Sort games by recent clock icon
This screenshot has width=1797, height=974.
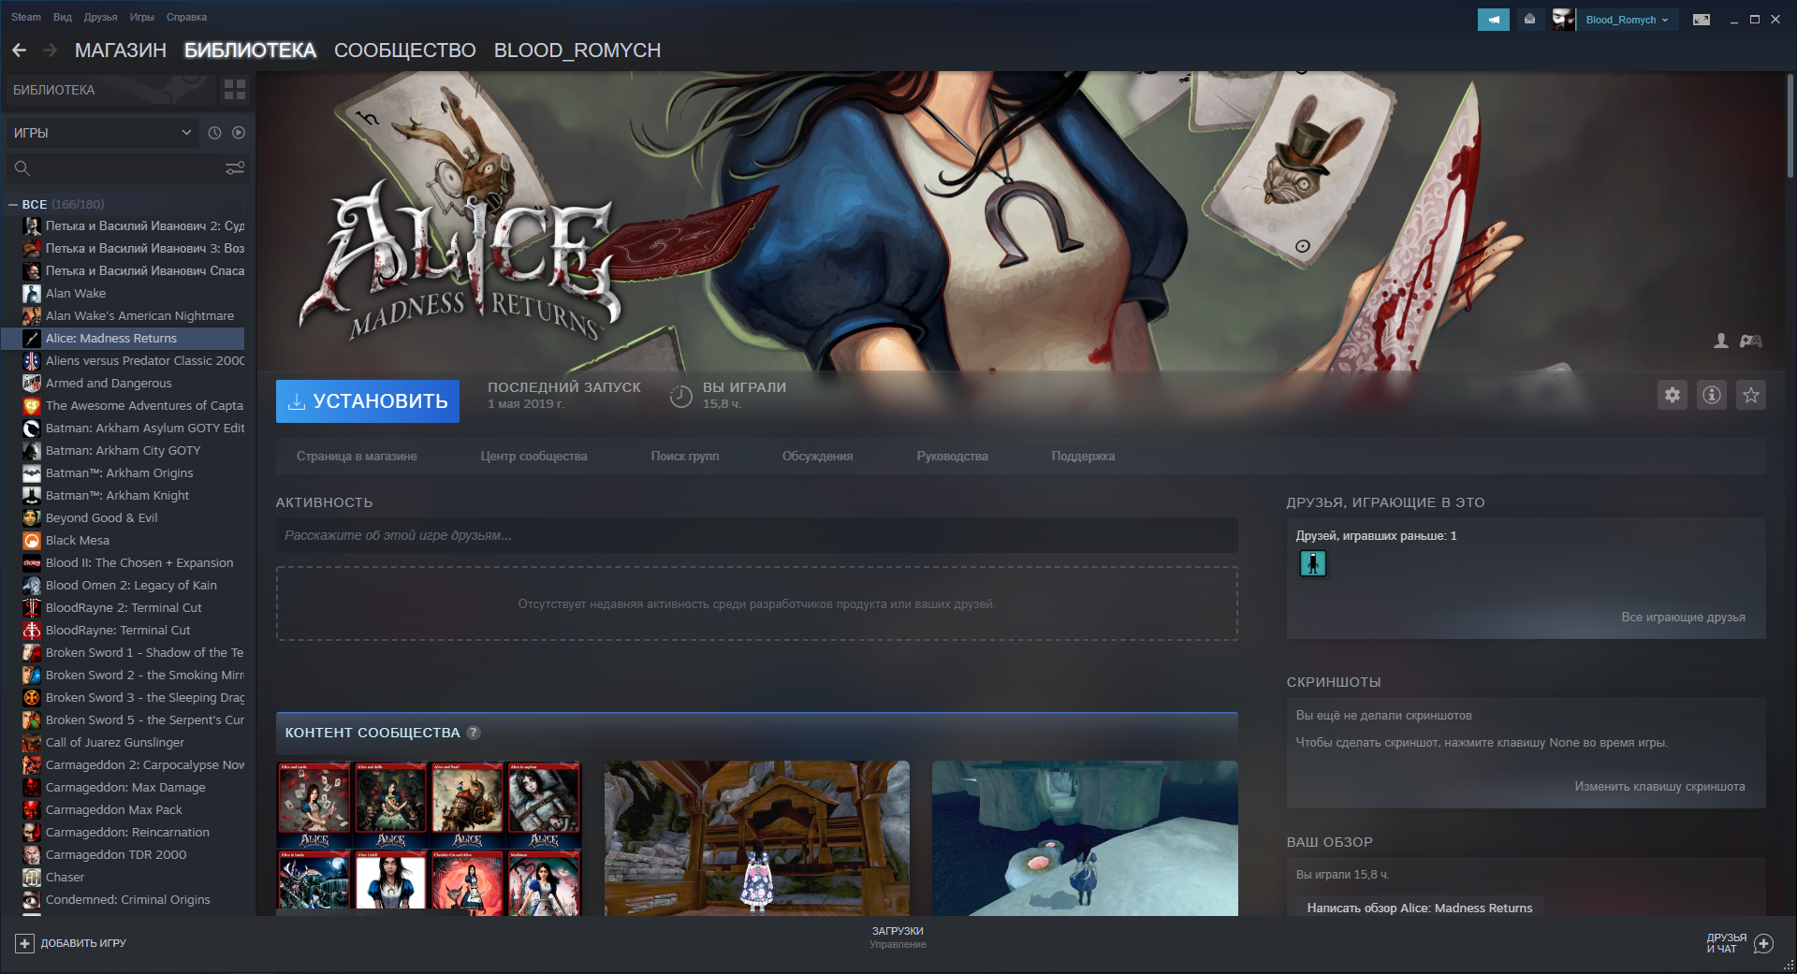tap(214, 133)
